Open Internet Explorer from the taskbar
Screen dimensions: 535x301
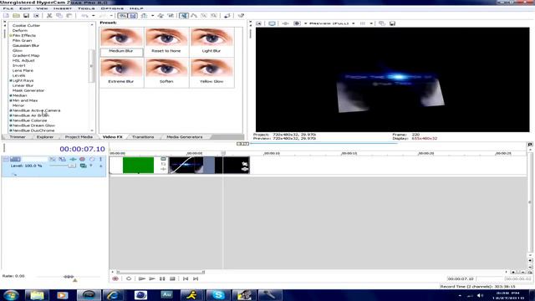pos(112,295)
